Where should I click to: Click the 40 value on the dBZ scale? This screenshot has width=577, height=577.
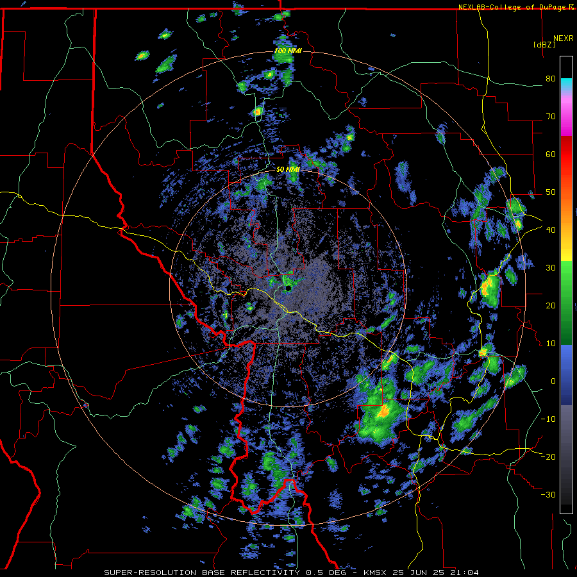point(551,230)
